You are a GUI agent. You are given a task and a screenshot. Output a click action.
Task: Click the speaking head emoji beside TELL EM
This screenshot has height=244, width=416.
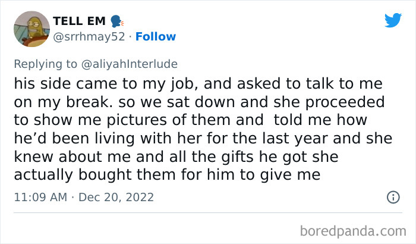[x=116, y=21]
